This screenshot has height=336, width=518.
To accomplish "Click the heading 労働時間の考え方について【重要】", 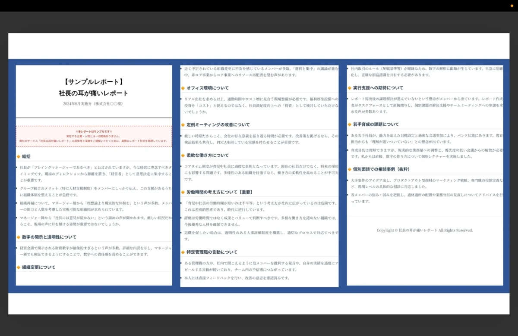I will click(220, 192).
